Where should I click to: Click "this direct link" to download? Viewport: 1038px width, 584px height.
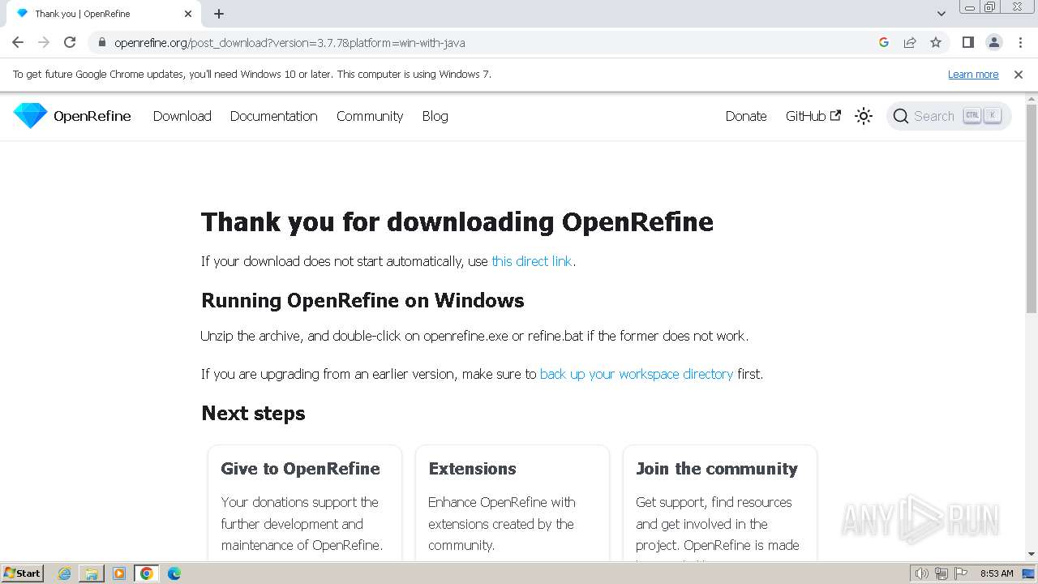coord(532,261)
